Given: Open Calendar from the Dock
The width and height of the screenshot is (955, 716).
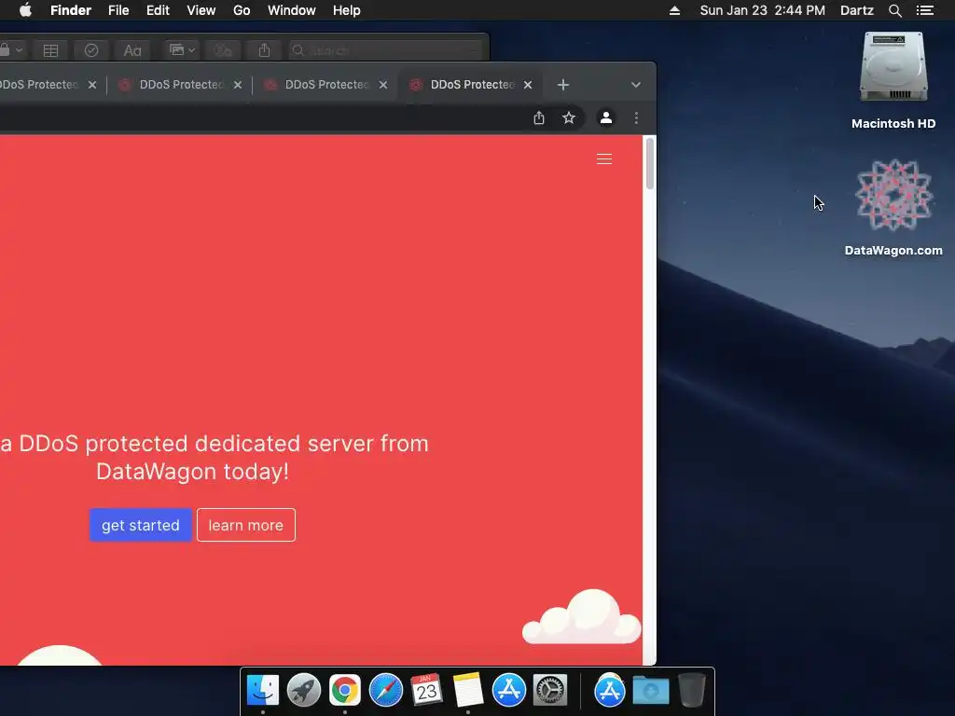Looking at the screenshot, I should click(427, 691).
